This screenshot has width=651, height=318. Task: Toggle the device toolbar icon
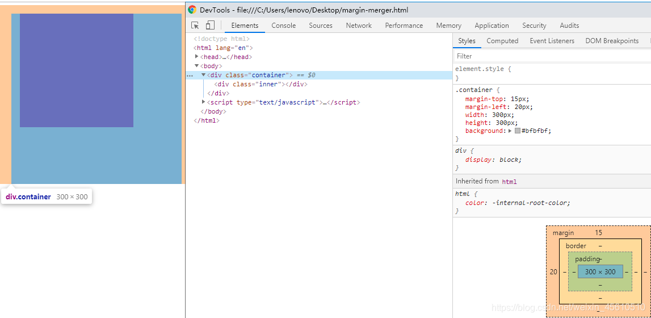pyautogui.click(x=210, y=26)
